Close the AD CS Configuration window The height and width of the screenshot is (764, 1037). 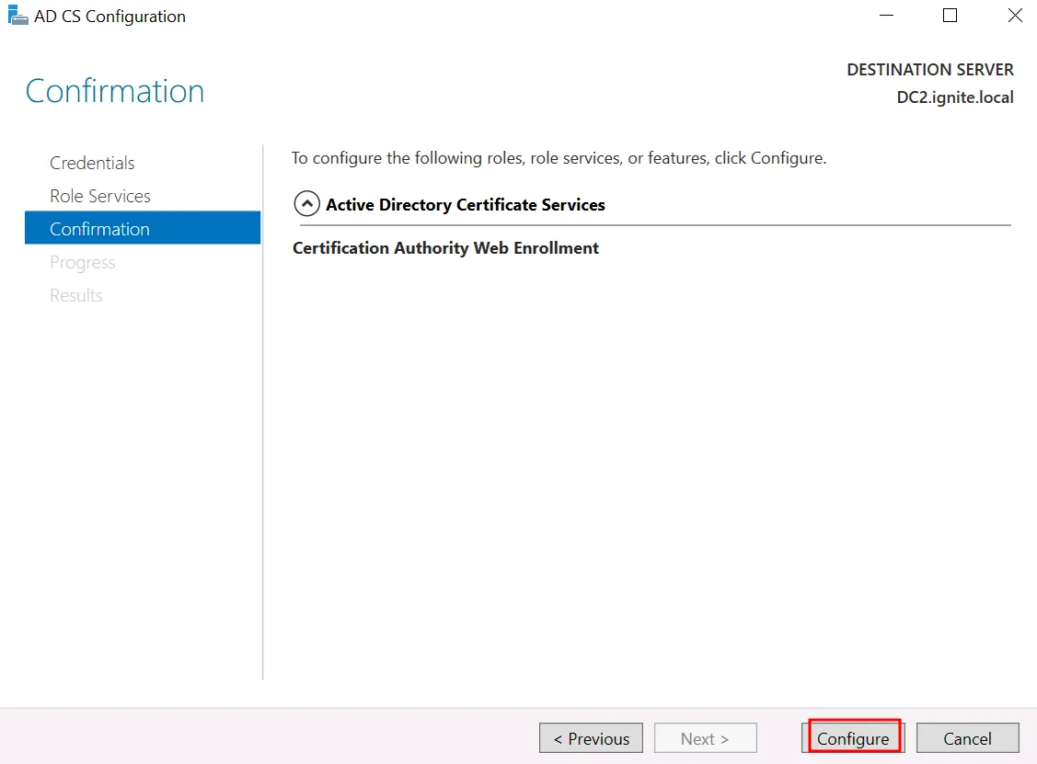[1014, 16]
